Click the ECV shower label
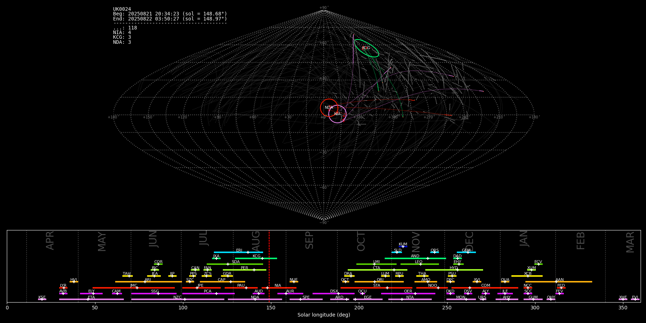This screenshot has width=646, height=323. [x=538, y=262]
